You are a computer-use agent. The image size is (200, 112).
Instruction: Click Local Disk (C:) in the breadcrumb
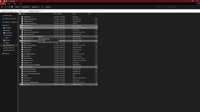pos(26,7)
